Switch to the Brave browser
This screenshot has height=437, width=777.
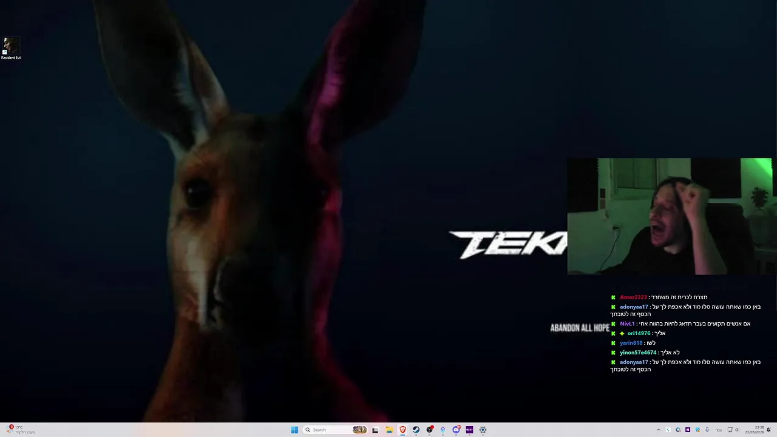(x=402, y=430)
